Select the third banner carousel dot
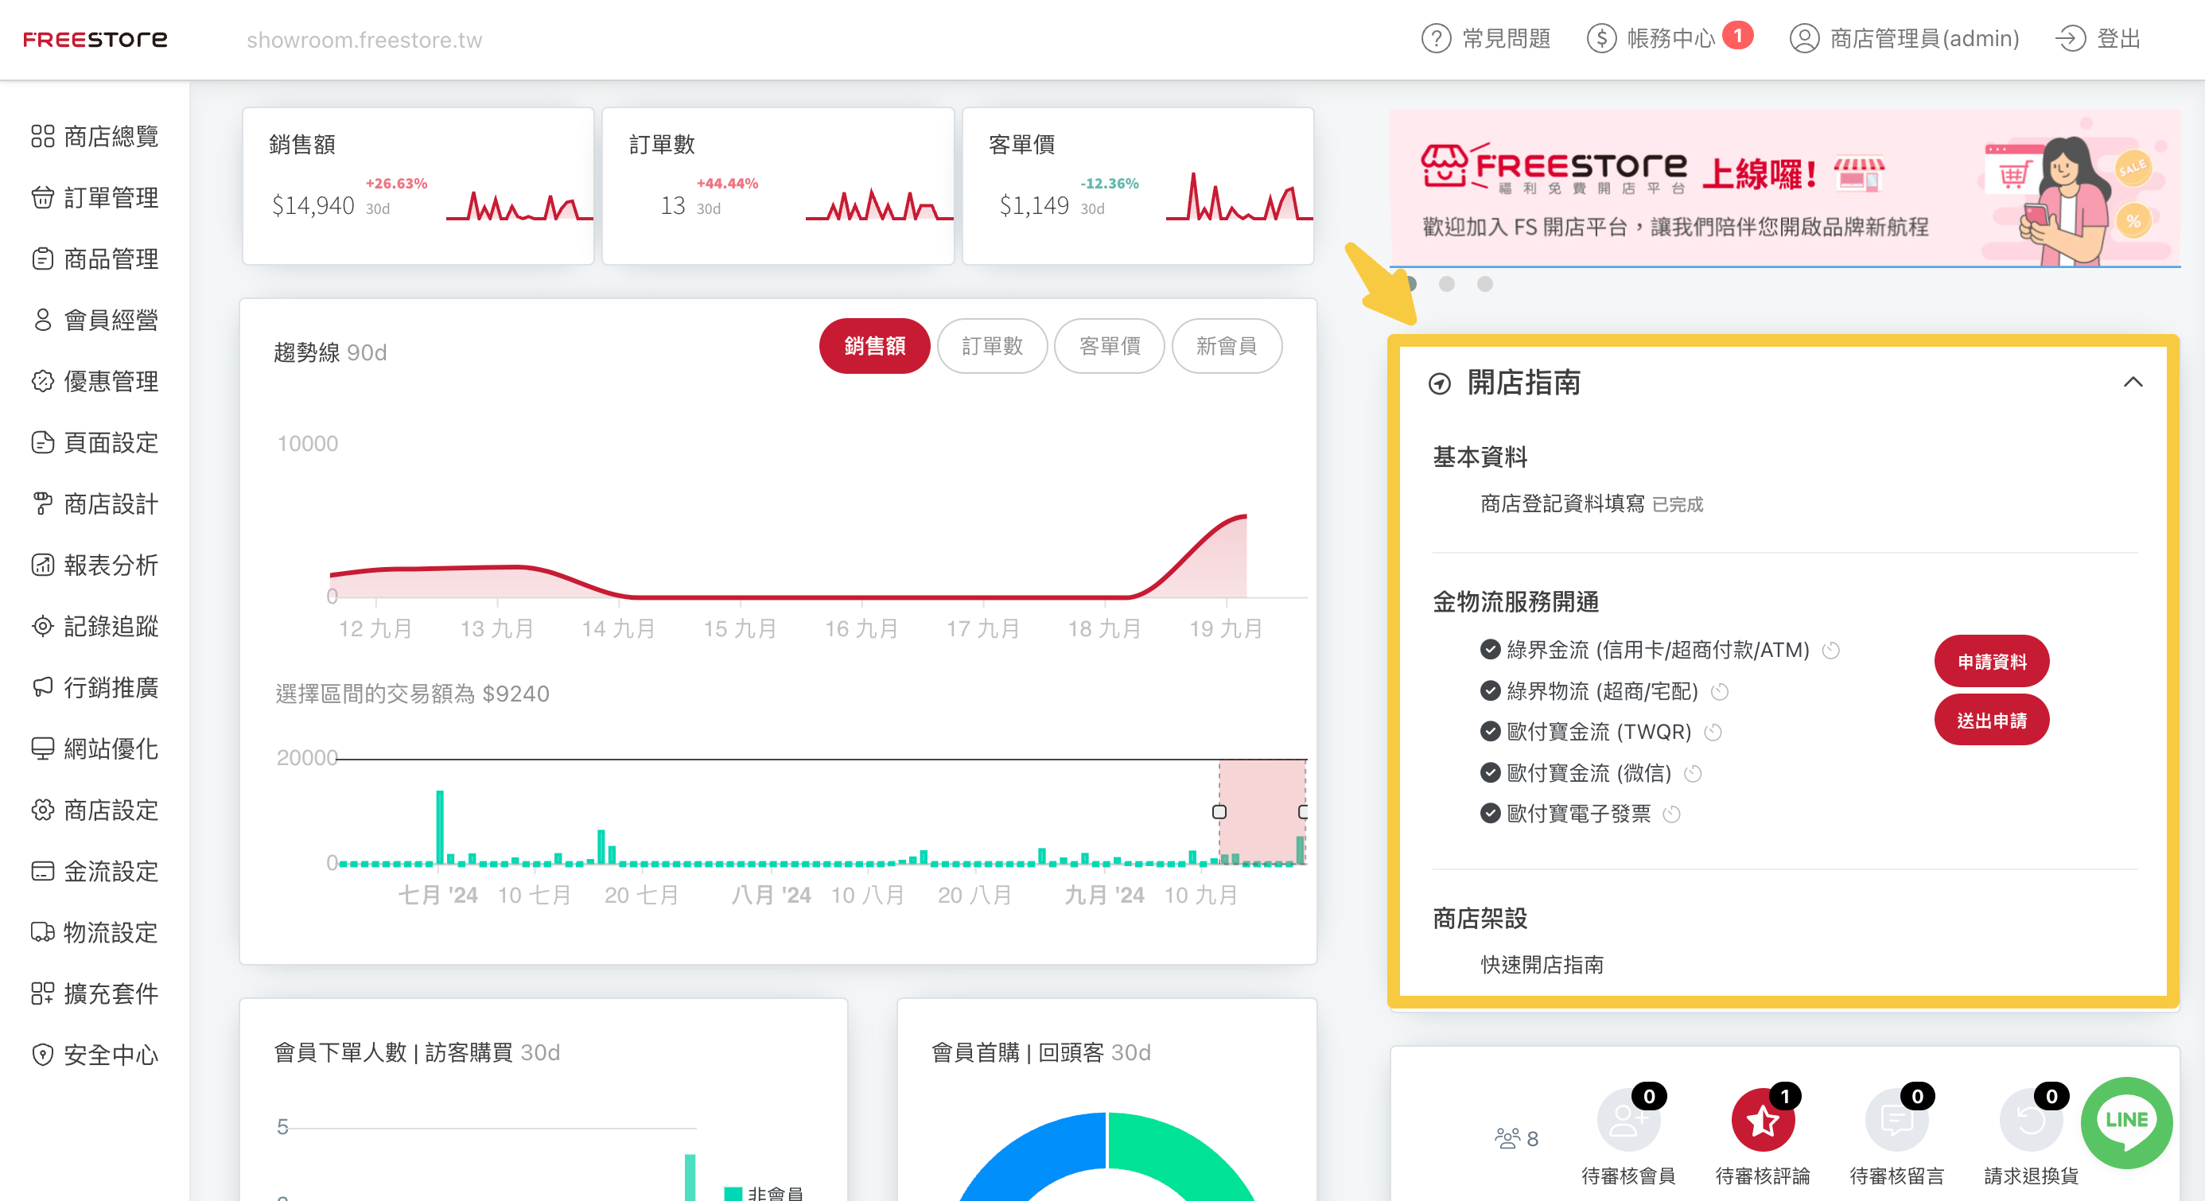The image size is (2205, 1201). 1485,284
